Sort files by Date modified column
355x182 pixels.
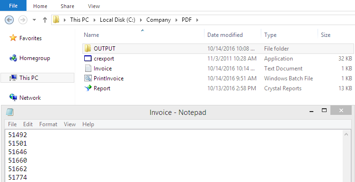[x=225, y=35]
